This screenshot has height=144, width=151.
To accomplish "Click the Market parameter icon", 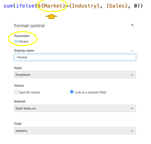I will (x=16, y=41).
